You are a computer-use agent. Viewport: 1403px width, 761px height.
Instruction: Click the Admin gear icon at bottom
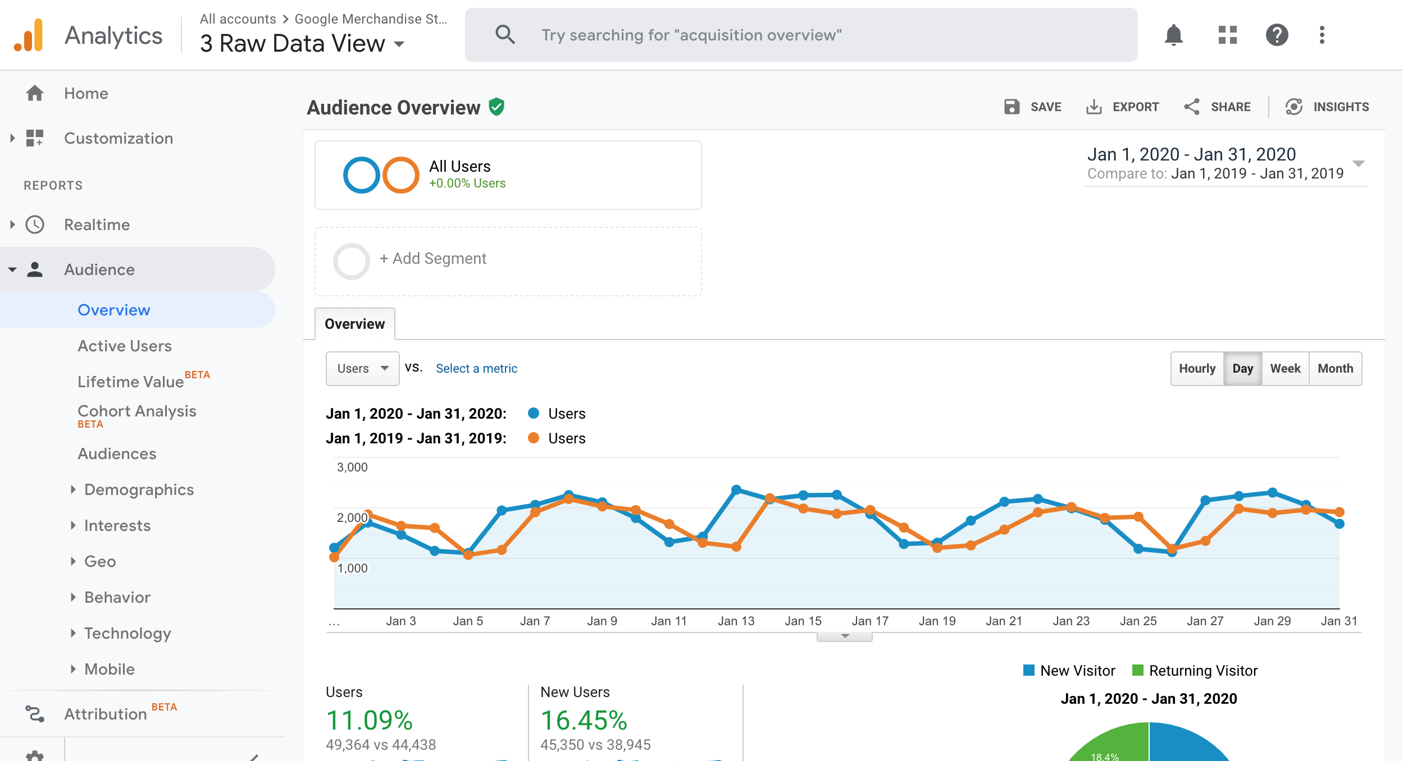tap(35, 756)
